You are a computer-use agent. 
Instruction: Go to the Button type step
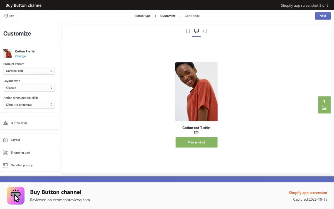tap(143, 16)
